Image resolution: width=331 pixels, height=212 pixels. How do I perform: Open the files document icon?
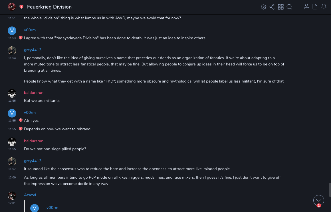(315, 7)
